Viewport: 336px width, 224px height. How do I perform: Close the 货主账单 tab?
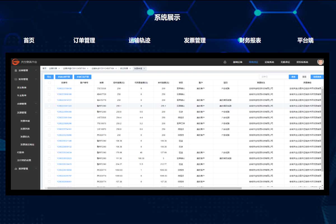pos(130,68)
